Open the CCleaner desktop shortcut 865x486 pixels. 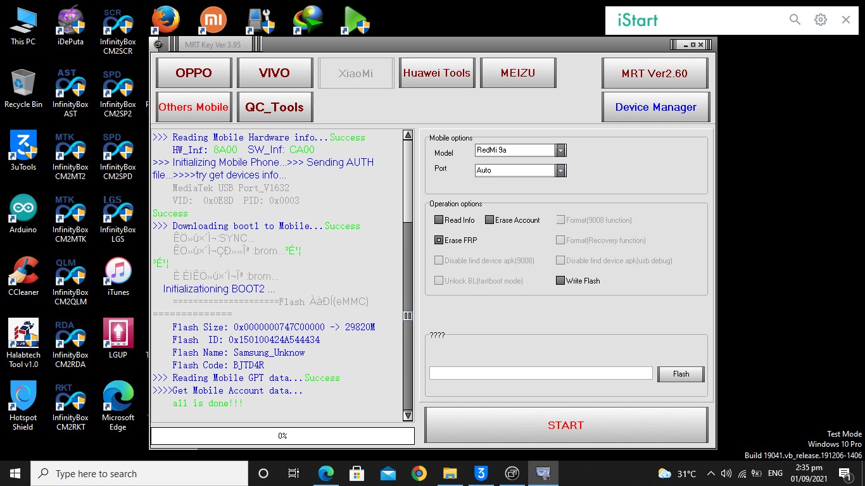[23, 276]
